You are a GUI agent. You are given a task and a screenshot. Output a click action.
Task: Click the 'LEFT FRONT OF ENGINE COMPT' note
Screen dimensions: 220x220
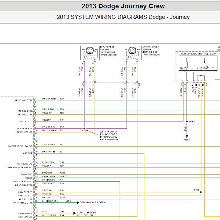point(109,135)
